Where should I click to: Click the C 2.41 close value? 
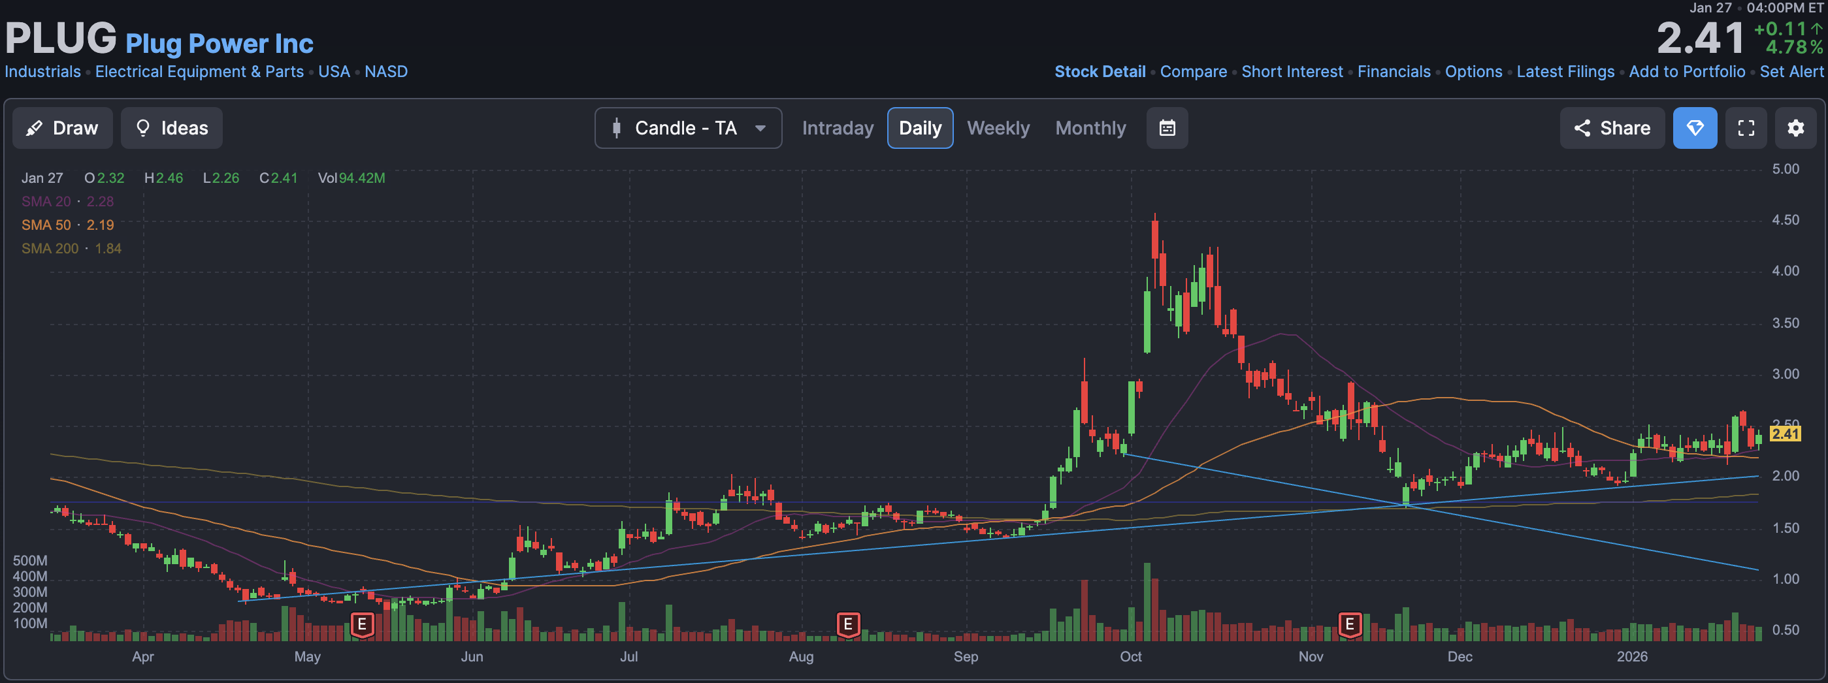click(278, 178)
